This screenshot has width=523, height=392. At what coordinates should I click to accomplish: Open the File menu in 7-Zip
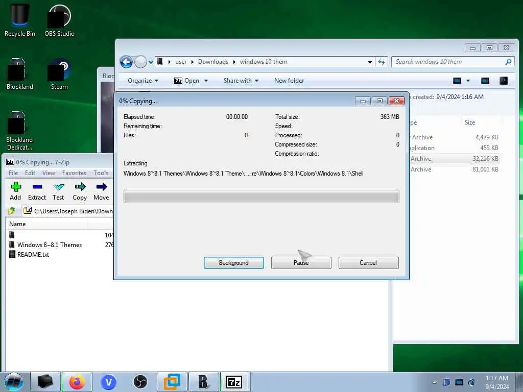tap(13, 173)
